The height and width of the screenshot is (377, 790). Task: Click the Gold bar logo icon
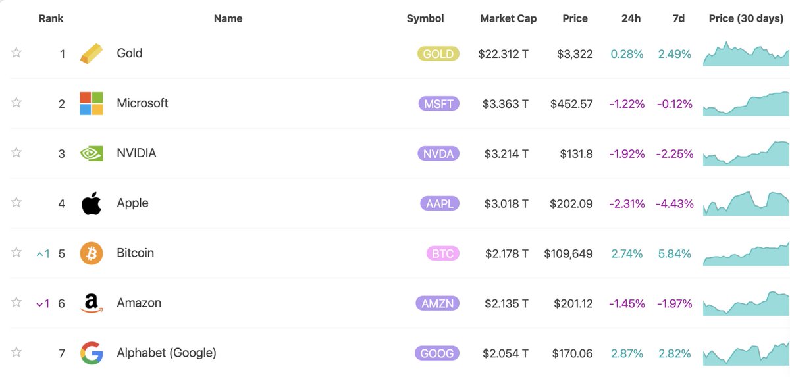click(92, 53)
